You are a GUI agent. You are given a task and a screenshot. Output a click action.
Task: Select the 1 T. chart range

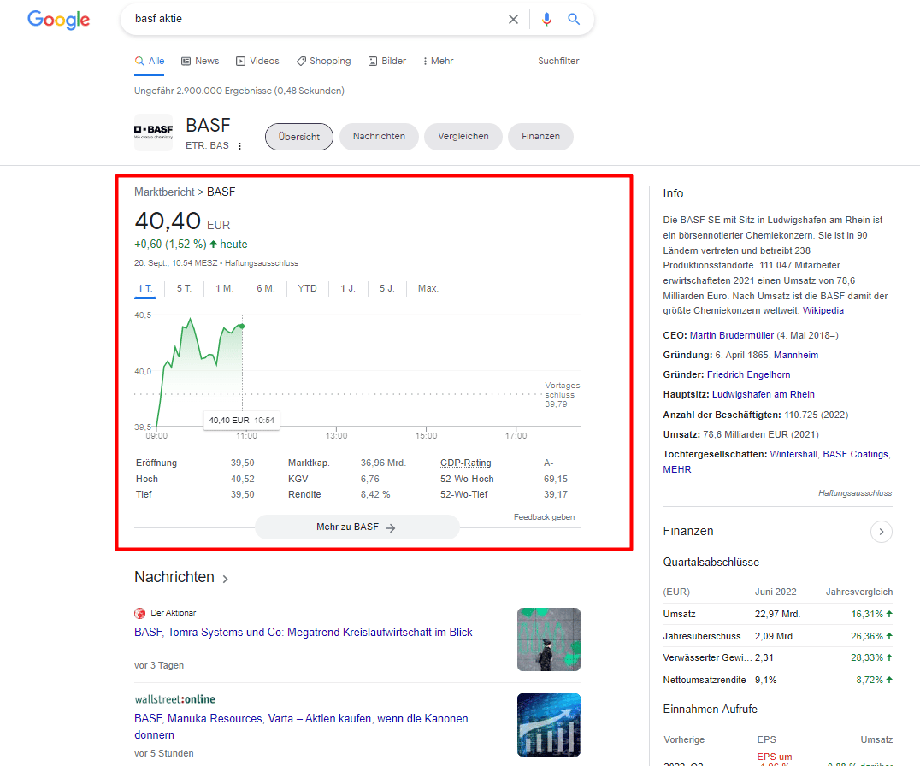point(144,289)
